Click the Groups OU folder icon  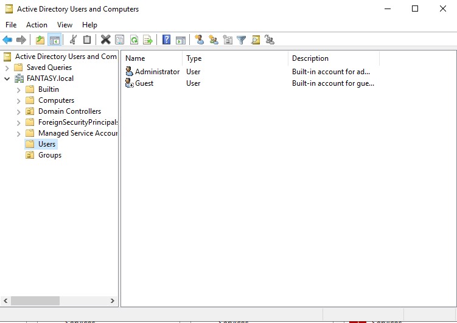tap(30, 155)
